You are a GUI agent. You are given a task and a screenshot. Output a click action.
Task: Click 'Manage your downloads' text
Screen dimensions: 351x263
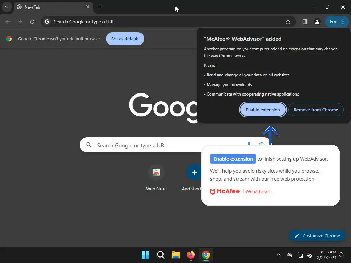229,85
